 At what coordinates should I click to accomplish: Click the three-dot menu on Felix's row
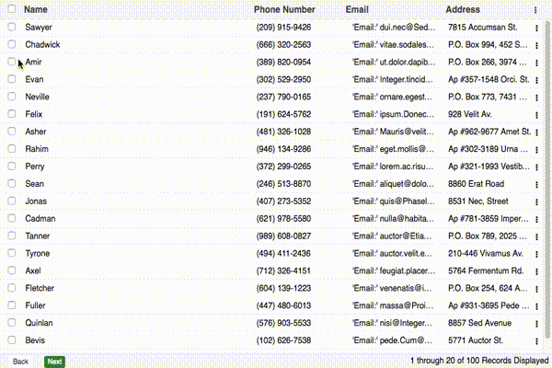pos(536,115)
